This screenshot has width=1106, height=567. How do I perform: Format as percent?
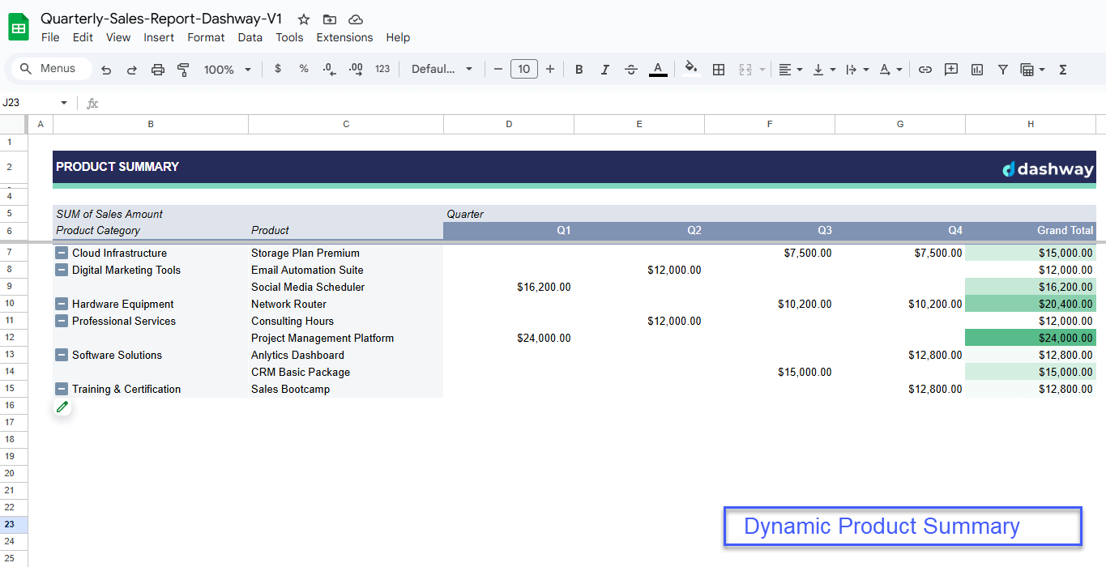tap(304, 69)
